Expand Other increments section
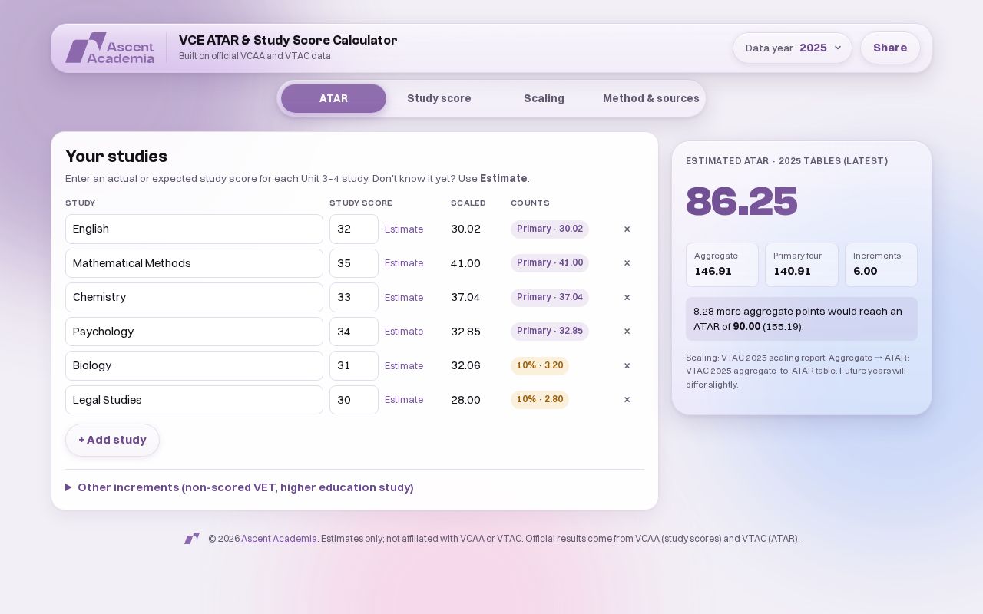983x614 pixels. pos(240,487)
